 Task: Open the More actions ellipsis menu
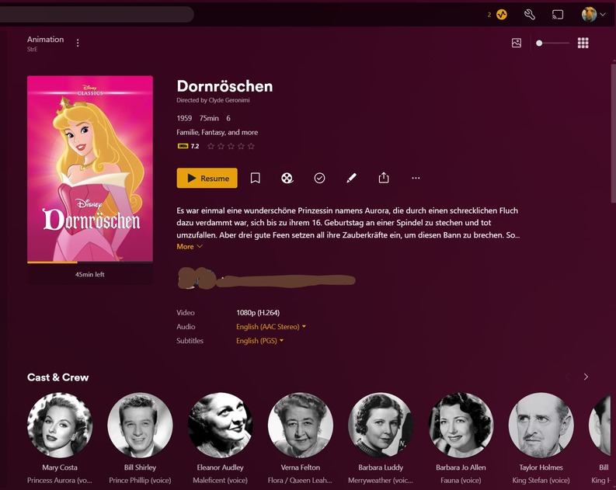tap(416, 178)
